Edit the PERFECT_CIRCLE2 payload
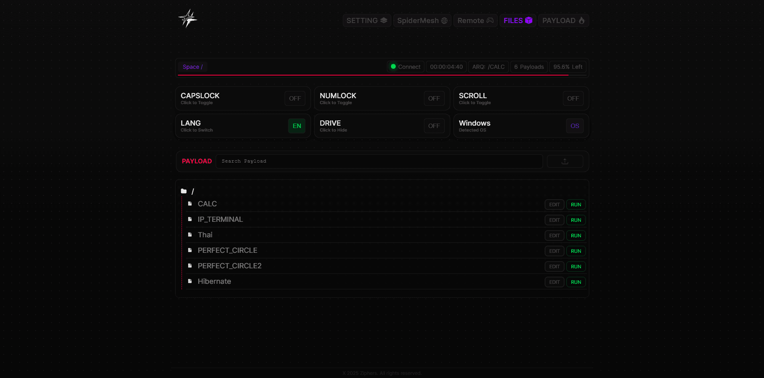The image size is (764, 378). tap(554, 267)
